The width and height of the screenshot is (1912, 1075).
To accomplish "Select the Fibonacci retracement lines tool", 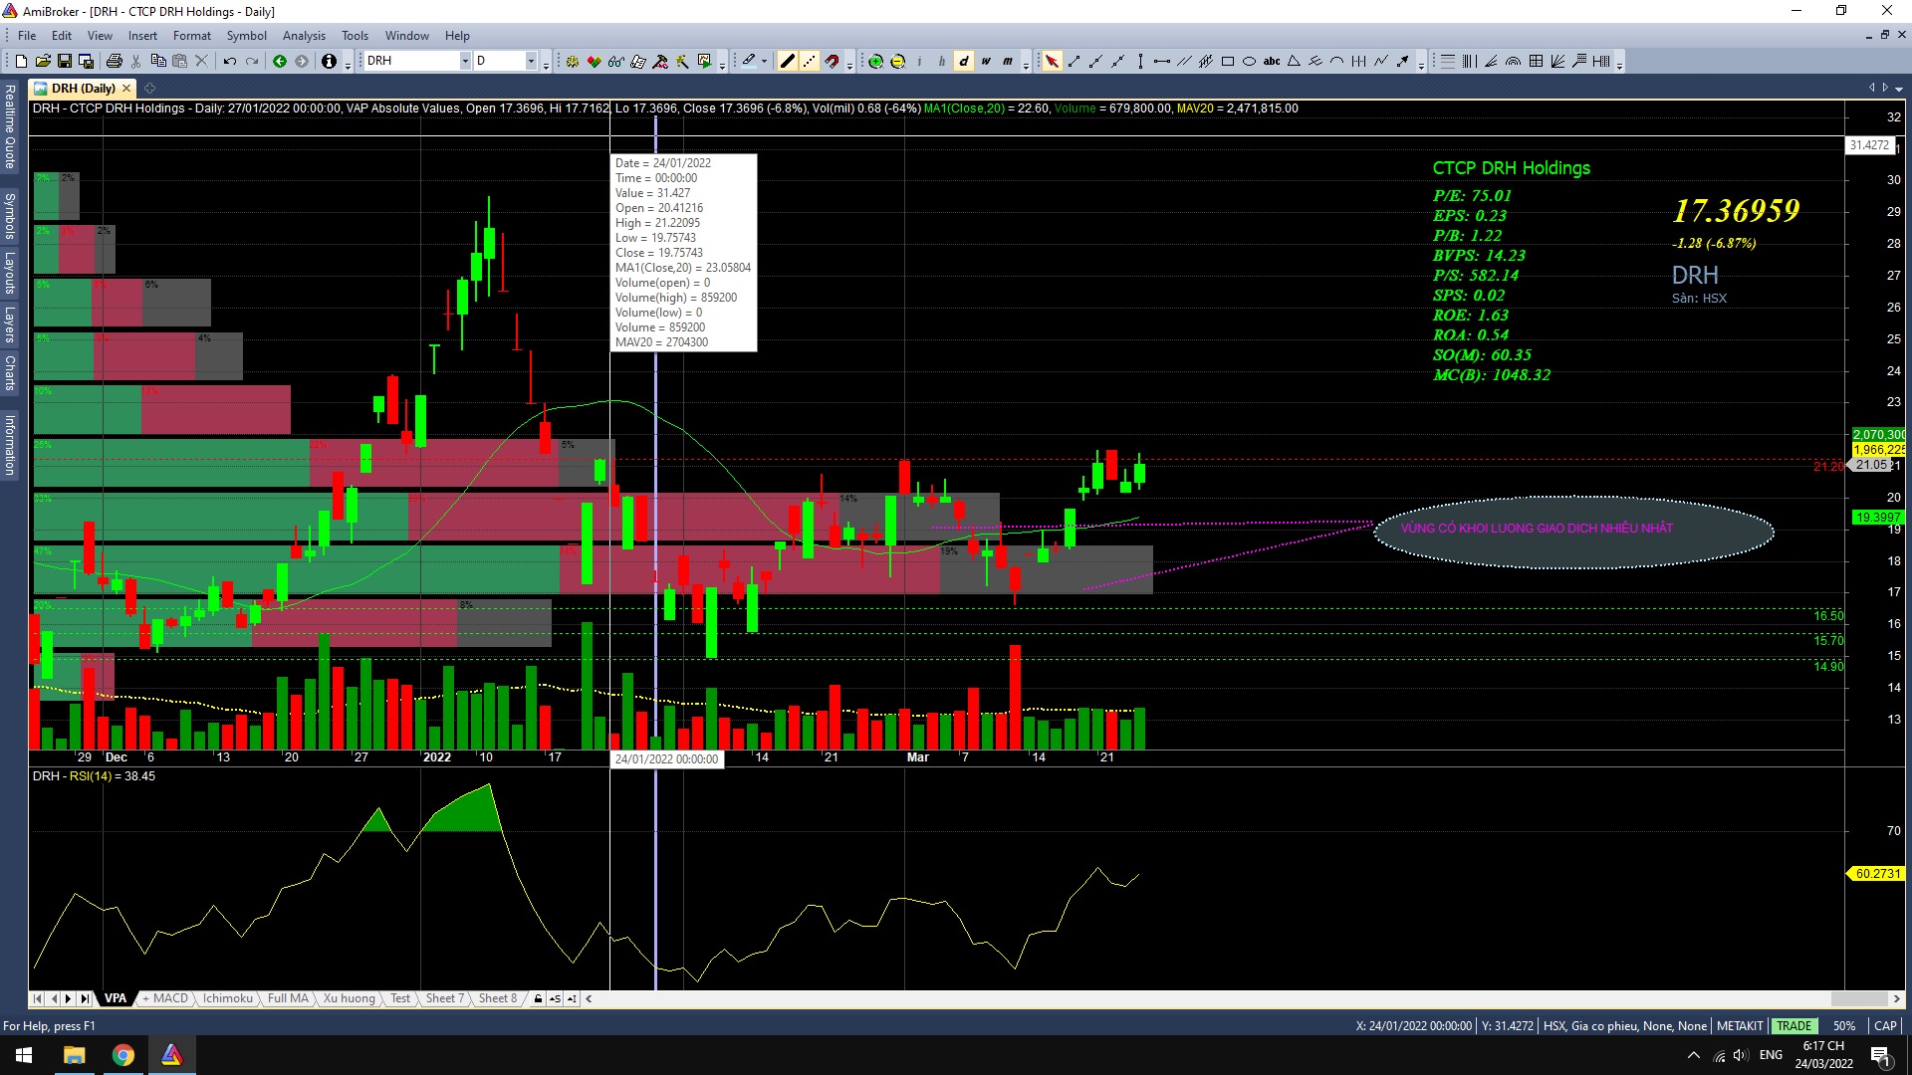I will pos(1448,62).
